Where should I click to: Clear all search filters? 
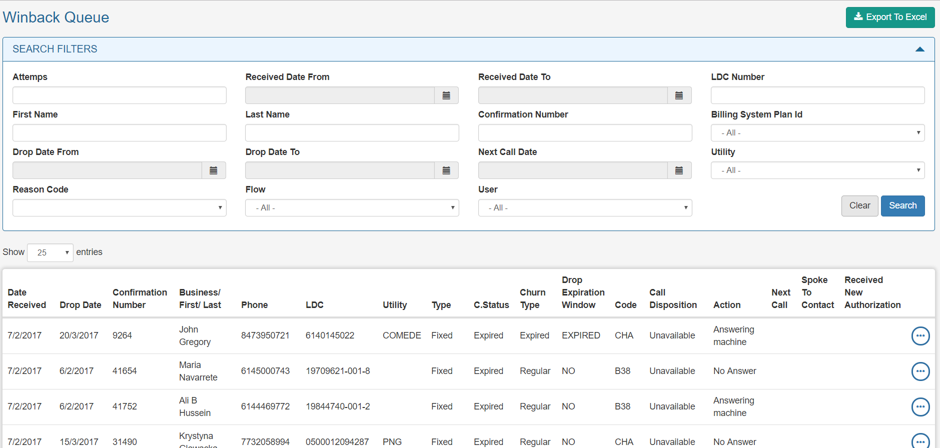pos(859,206)
